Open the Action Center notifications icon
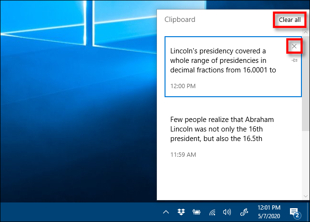310x222 pixels. coord(294,212)
